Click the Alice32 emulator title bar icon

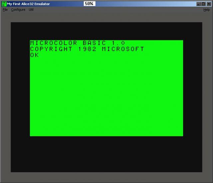point(4,4)
